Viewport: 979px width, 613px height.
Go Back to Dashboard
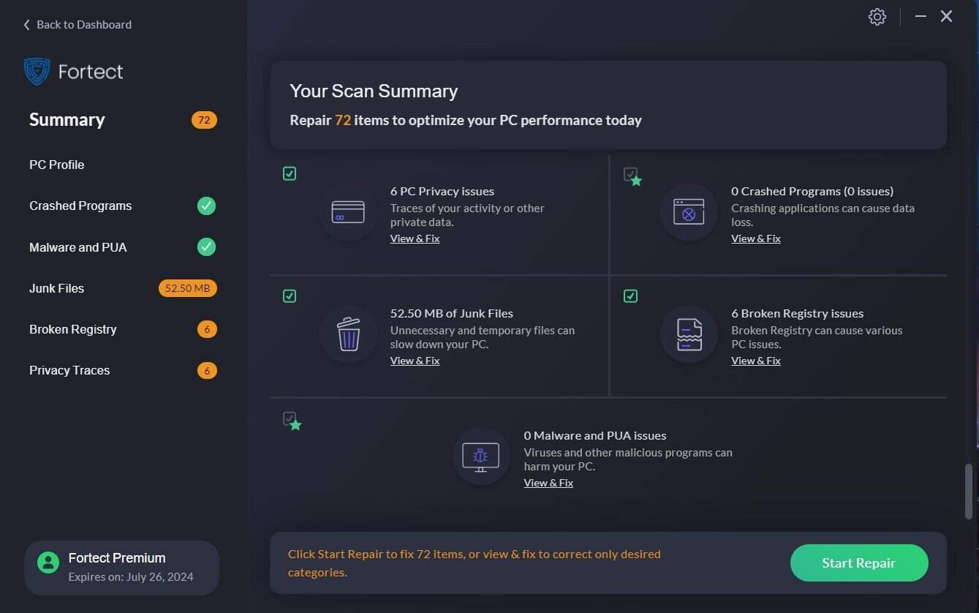(x=75, y=24)
